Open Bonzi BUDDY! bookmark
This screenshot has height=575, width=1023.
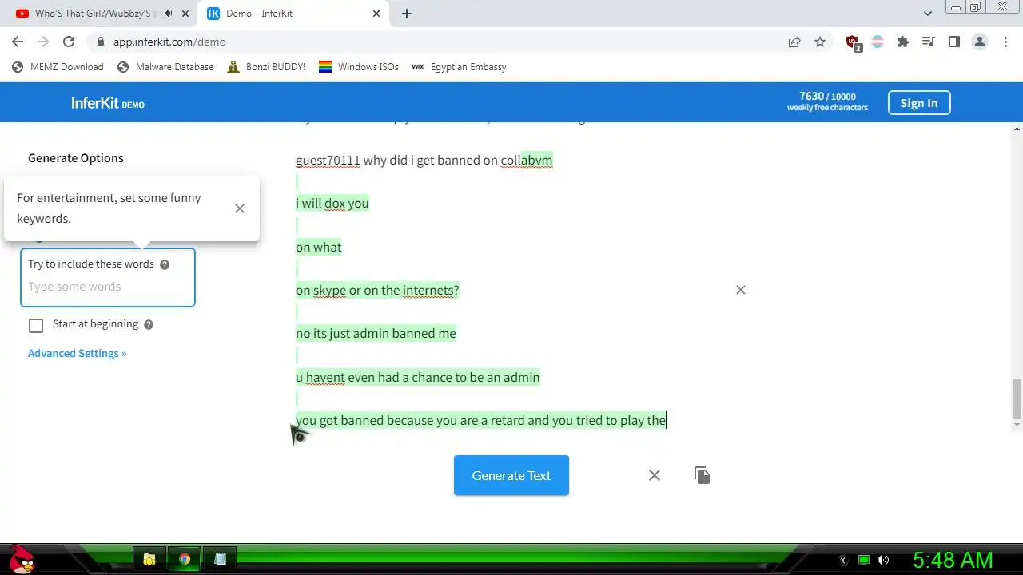[x=266, y=67]
